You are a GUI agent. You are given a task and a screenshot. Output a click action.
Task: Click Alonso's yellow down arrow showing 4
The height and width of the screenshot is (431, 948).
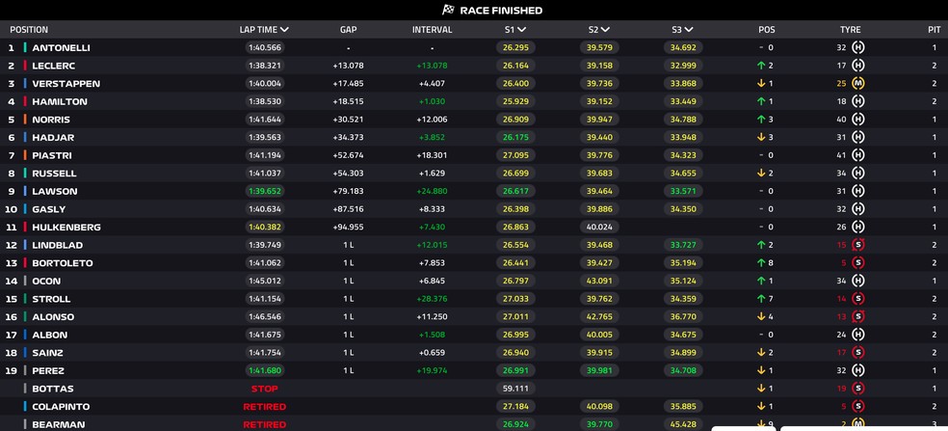[760, 316]
